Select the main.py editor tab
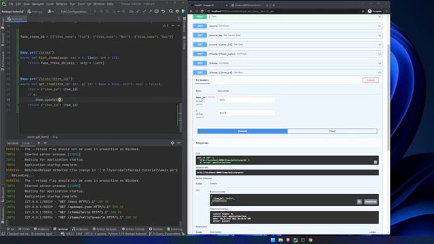434x244 pixels. (16, 19)
